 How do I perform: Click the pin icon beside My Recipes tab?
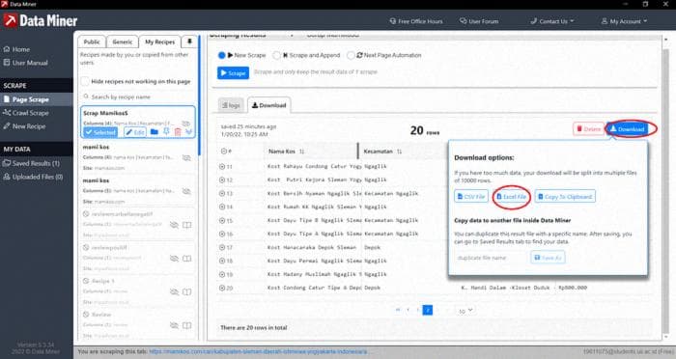[189, 41]
